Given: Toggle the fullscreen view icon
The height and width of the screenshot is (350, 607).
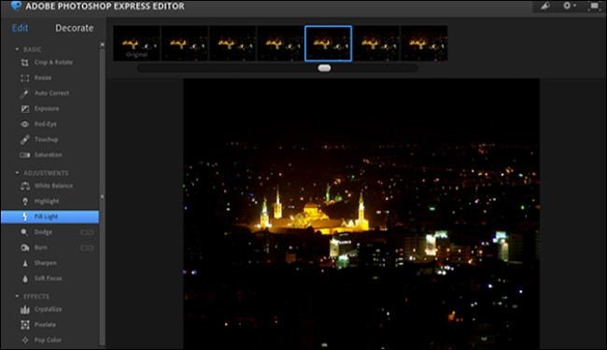Looking at the screenshot, I should pos(594,6).
